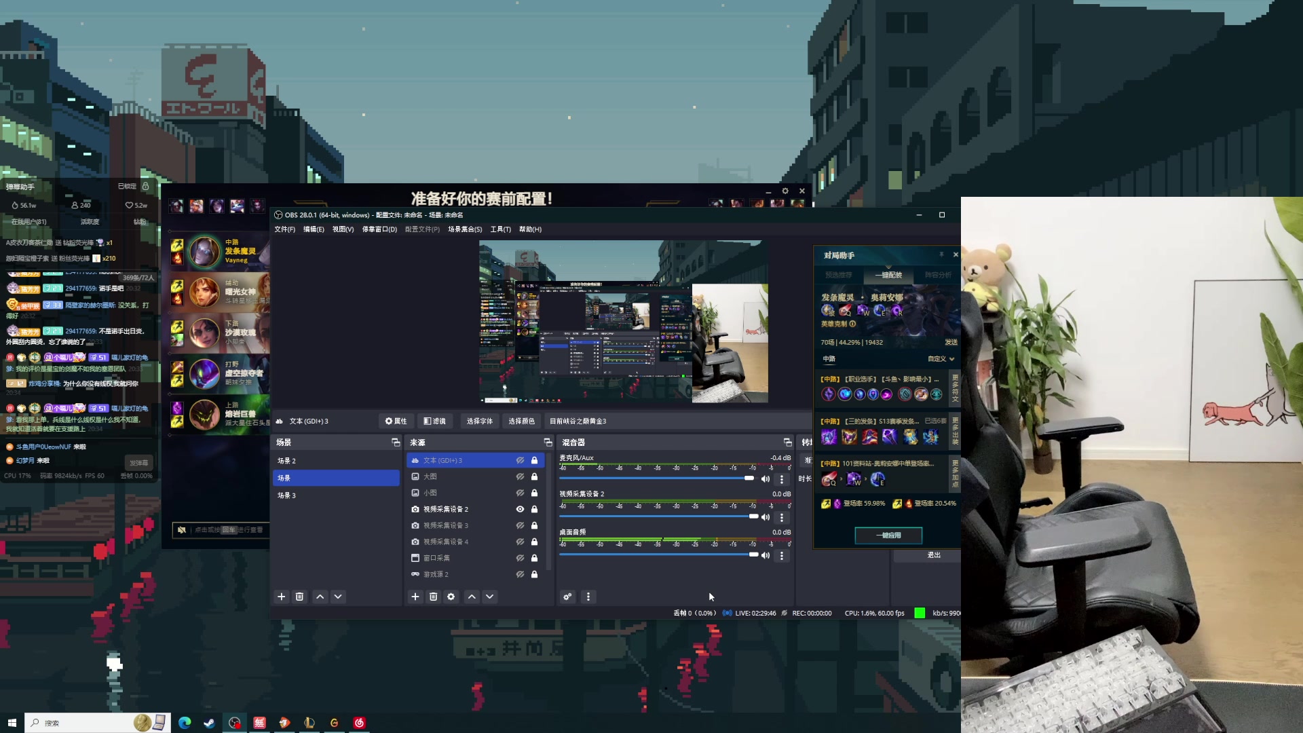Move selected source up in the list

point(472,597)
